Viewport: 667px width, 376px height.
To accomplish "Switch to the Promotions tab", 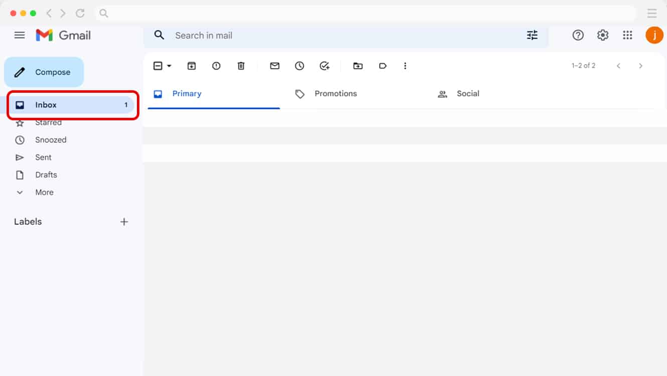I will tap(336, 93).
